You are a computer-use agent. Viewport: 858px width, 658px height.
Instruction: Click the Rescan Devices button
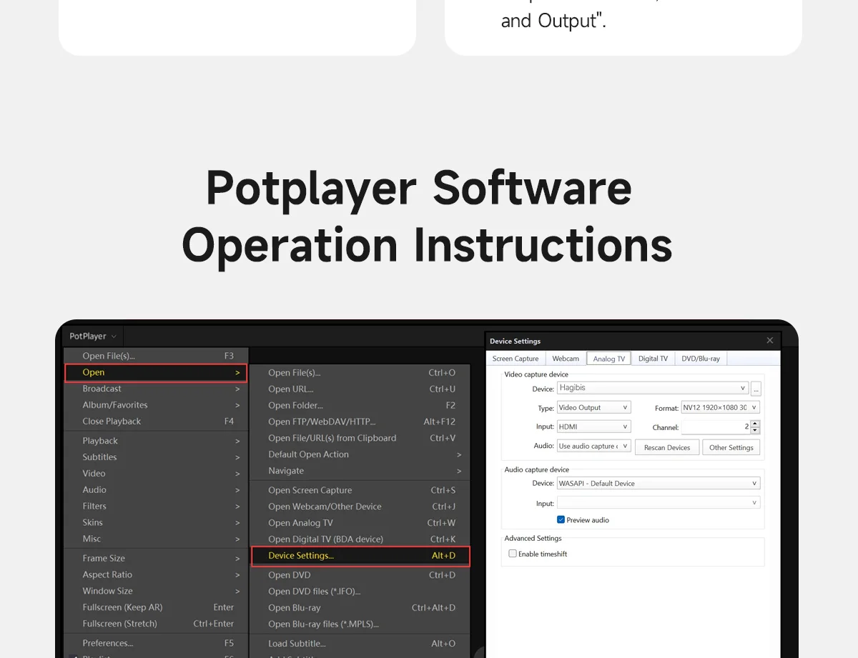click(667, 447)
